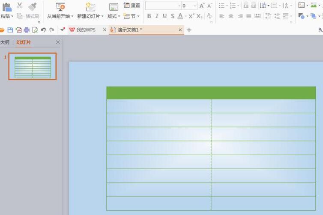Toggle Italic formatting
The width and height of the screenshot is (323, 215).
coord(157,16)
